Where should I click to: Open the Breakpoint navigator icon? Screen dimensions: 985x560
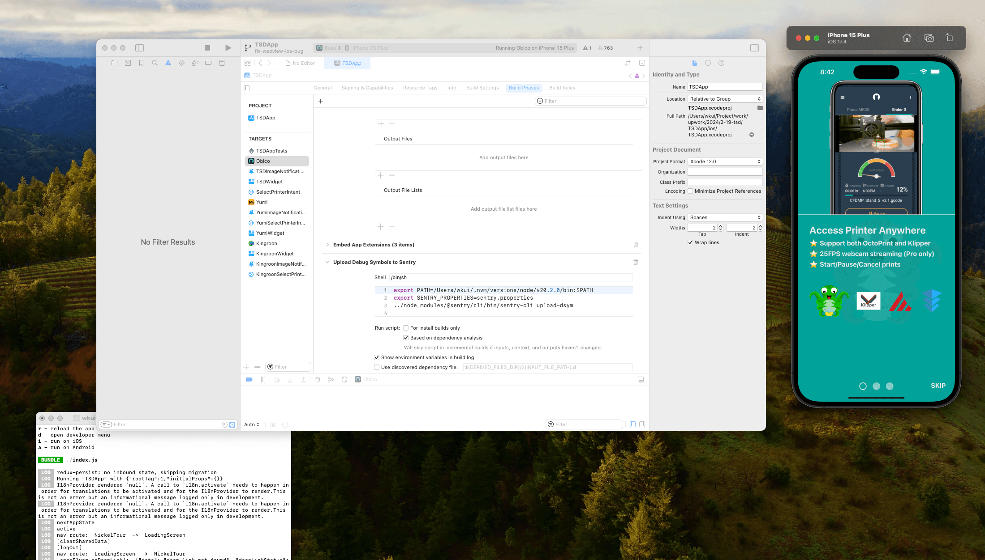point(209,63)
